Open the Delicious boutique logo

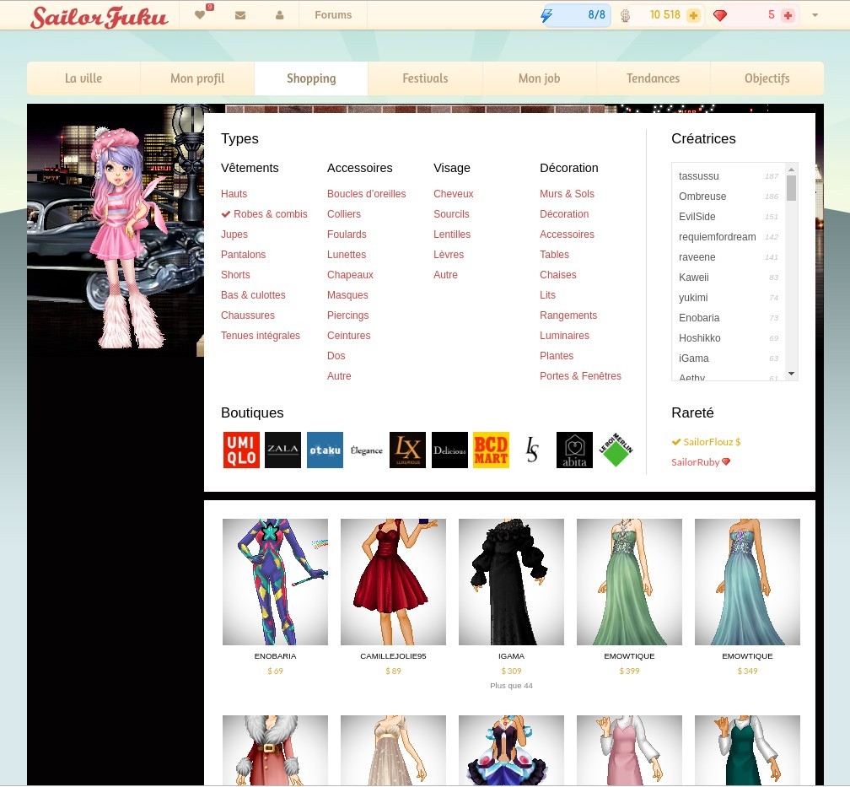coord(449,450)
